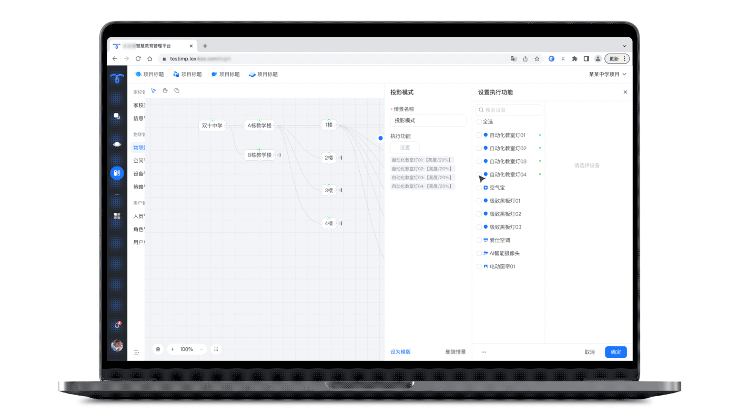Toggle the grid dots button
Viewport: 737px width, 414px height.
point(216,349)
